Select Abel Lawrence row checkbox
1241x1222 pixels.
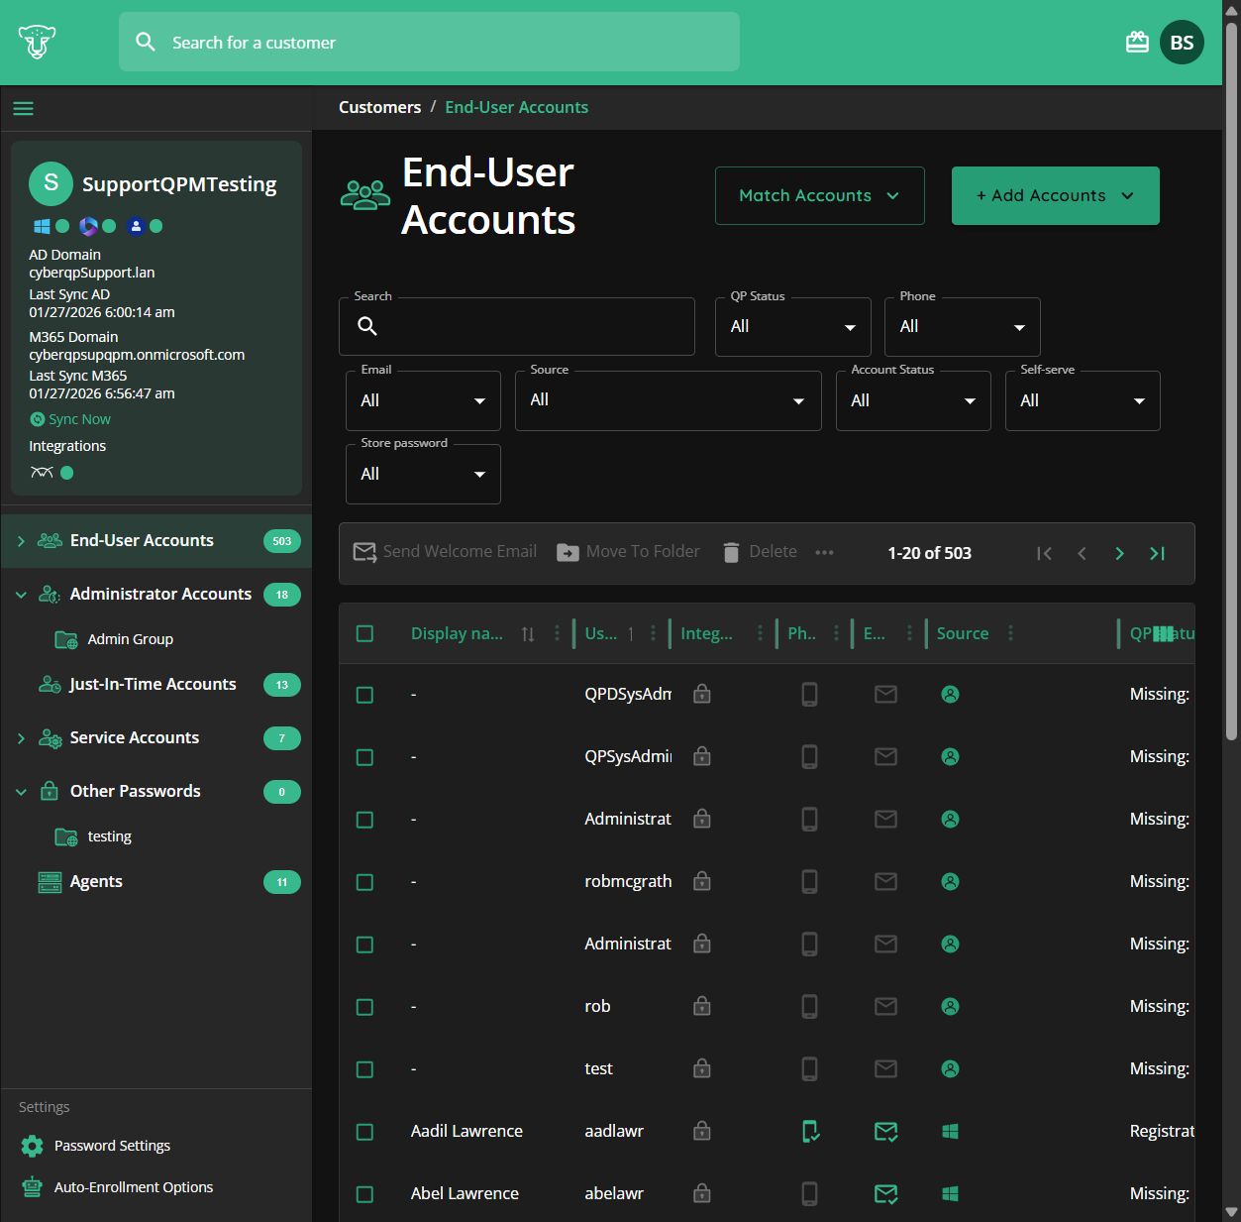[x=364, y=1194]
